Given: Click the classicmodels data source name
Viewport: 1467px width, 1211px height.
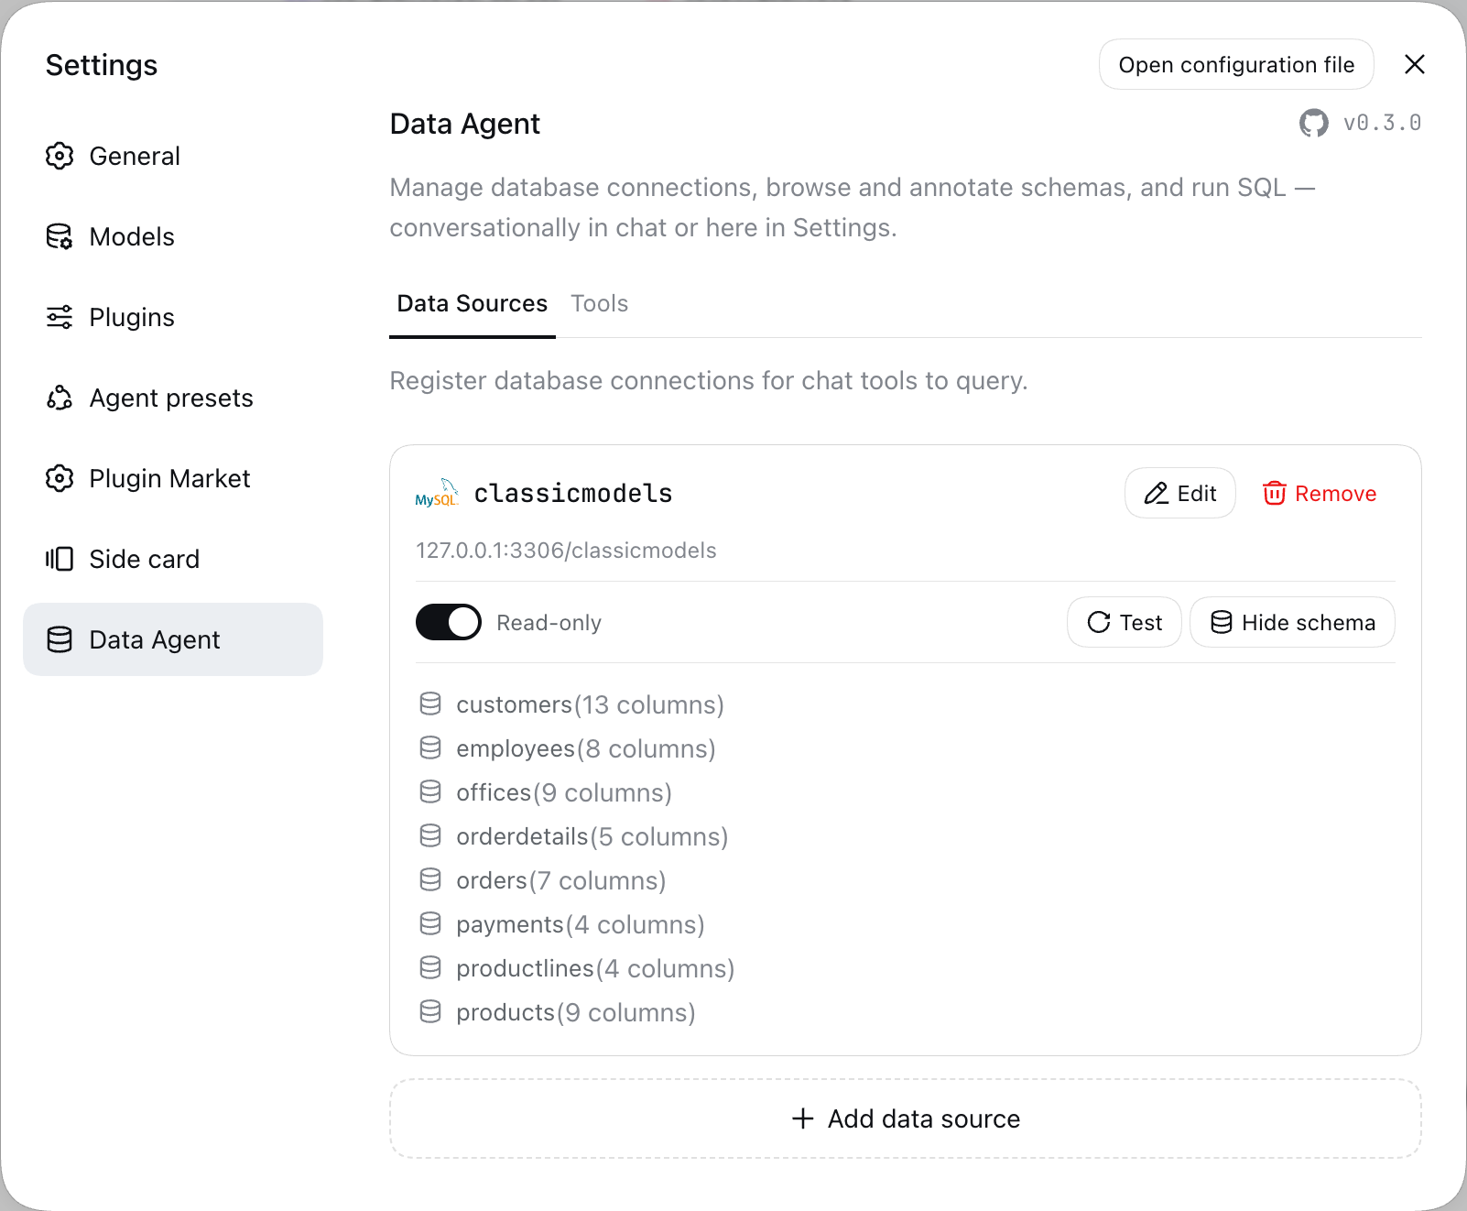Looking at the screenshot, I should (x=573, y=494).
